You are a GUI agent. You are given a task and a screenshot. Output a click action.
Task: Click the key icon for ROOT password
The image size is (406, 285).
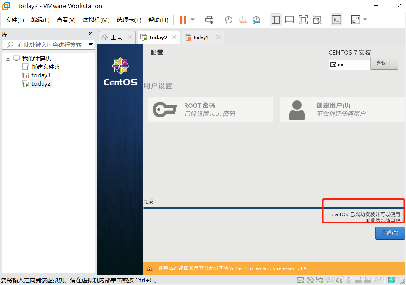tap(165, 110)
